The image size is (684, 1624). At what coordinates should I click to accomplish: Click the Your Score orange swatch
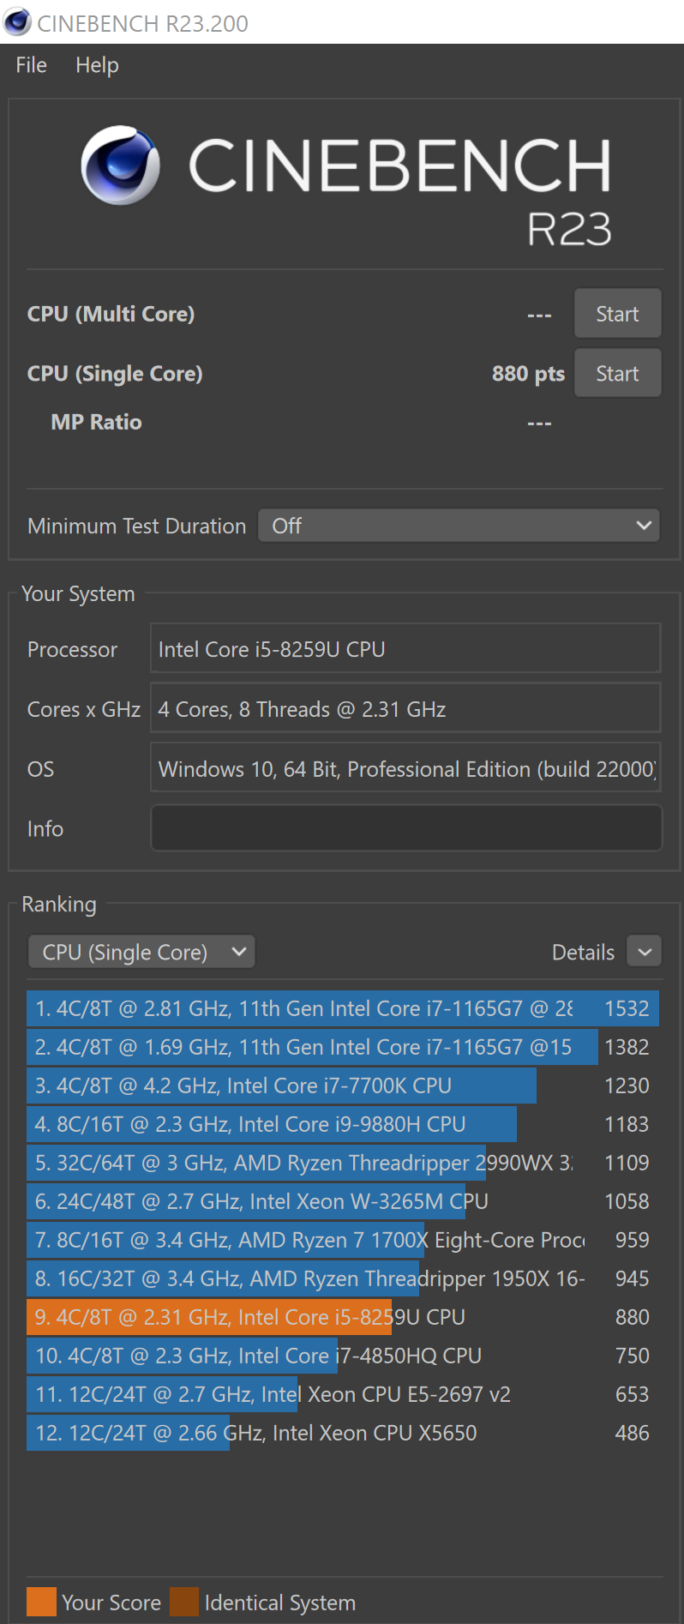click(41, 1602)
